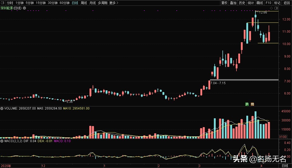Open F10 company info
Image resolution: width=292 pixels, height=168 pixels.
coord(268,3)
